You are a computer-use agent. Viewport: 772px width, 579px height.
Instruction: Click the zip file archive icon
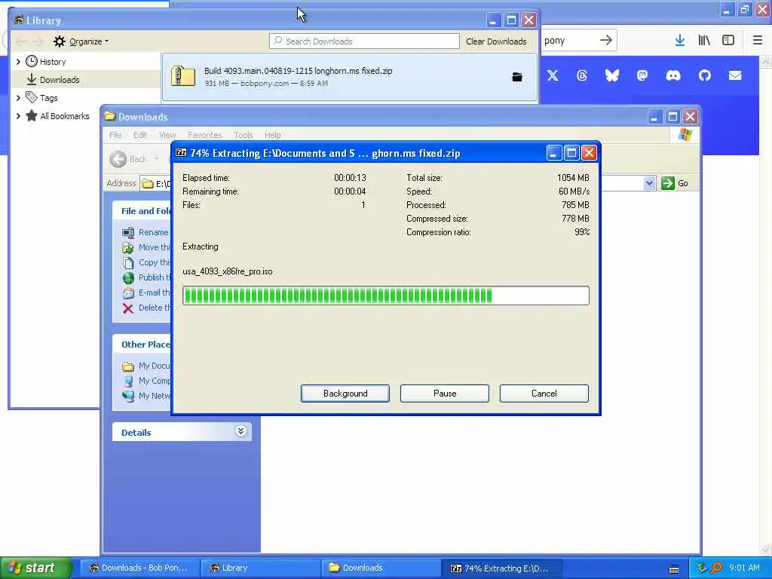[183, 76]
